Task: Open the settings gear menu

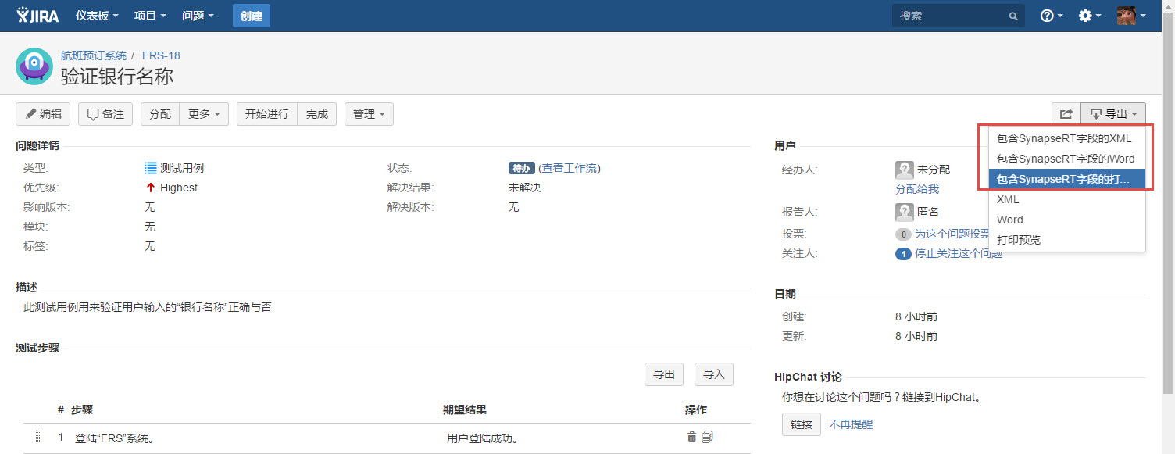Action: 1089,16
